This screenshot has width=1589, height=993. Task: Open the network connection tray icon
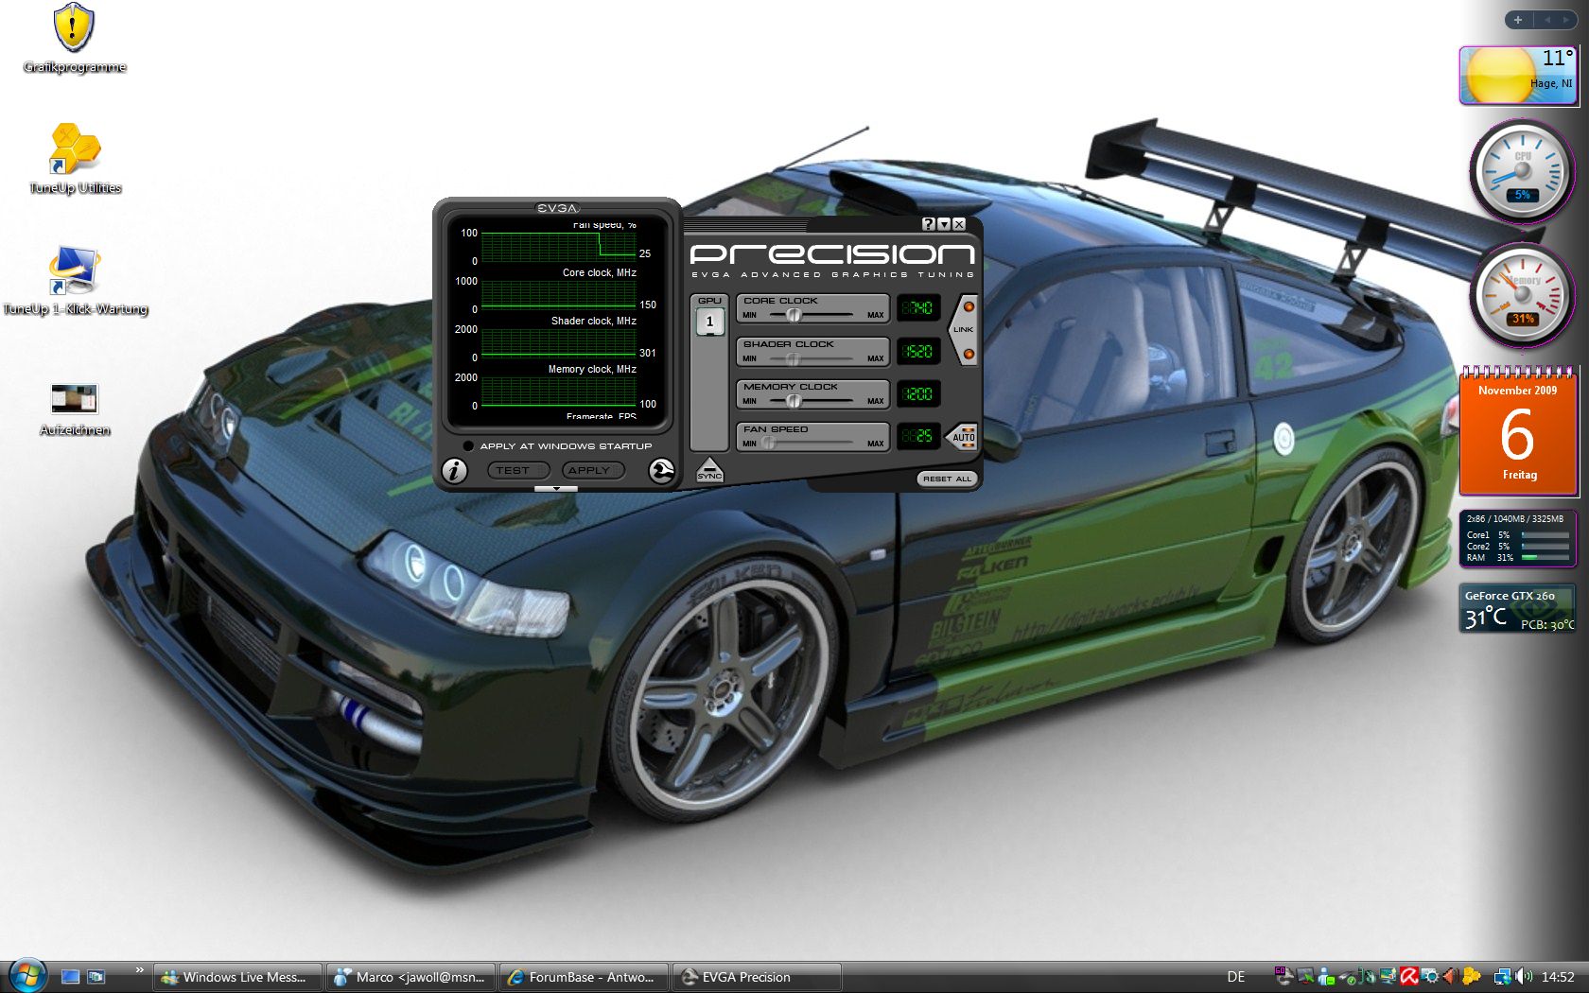1502,977
